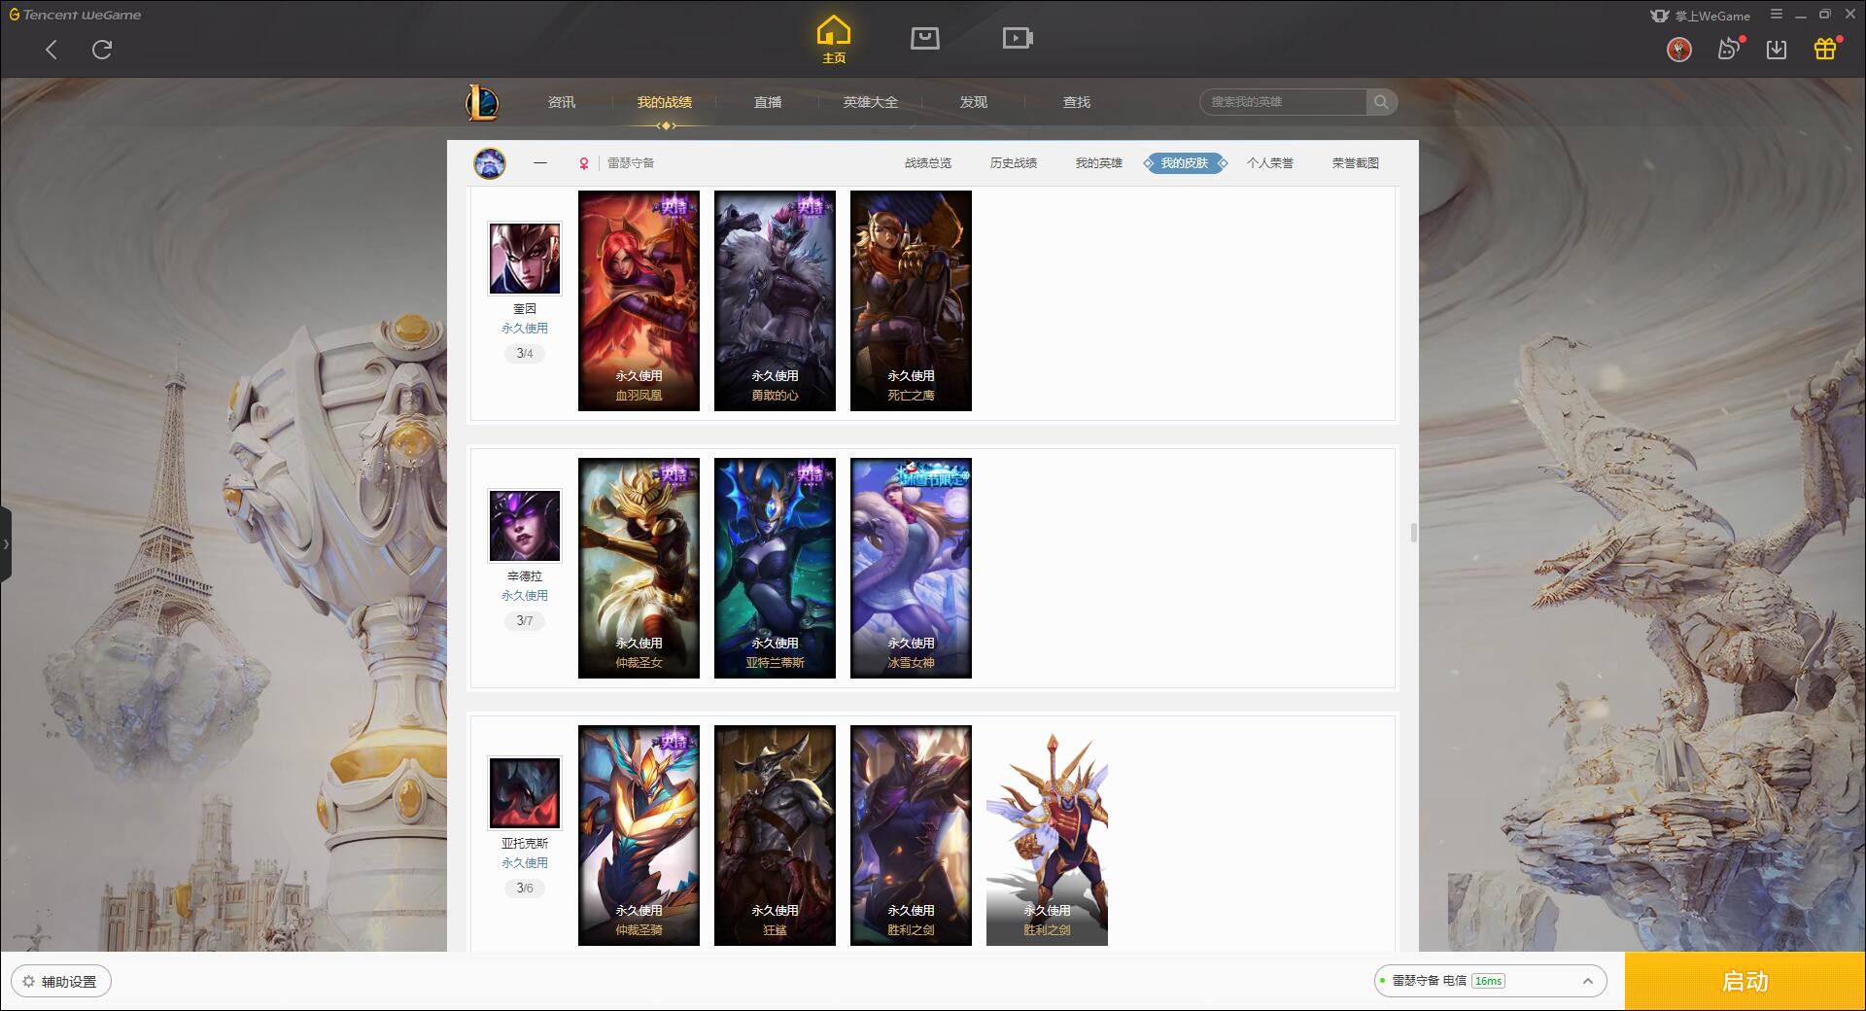Open the notifications icon with red dot
Screen dimensions: 1866x1011
[1729, 49]
